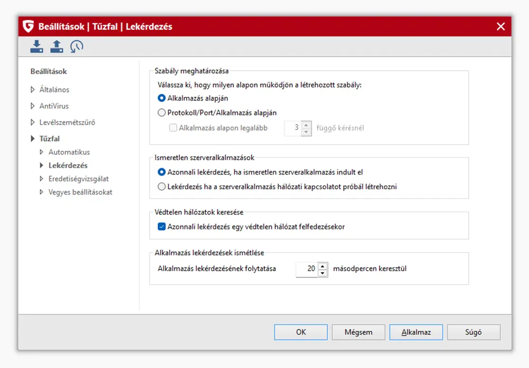The height and width of the screenshot is (368, 529).
Task: Click the Alkalmaz apply button
Action: tap(416, 333)
